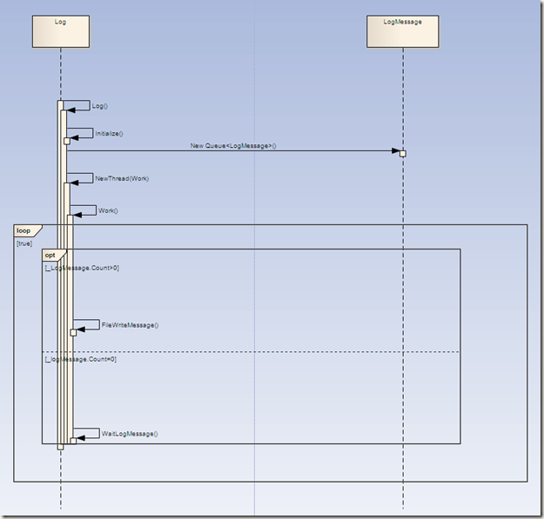Click the NewThread(Work) message label
This screenshot has height=519, width=544.
pos(122,178)
